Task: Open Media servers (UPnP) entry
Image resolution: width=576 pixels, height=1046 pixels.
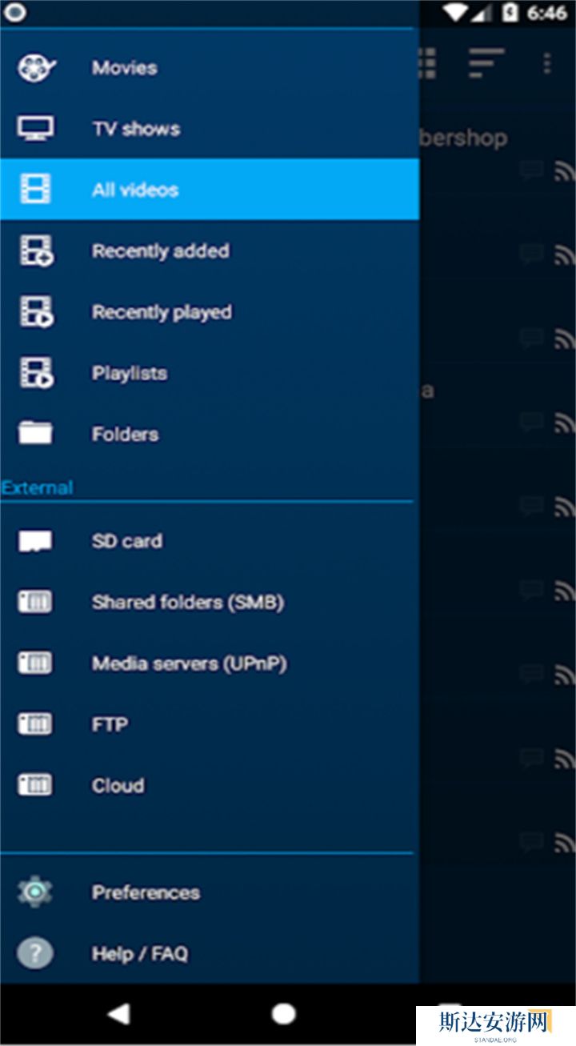Action: 189,663
